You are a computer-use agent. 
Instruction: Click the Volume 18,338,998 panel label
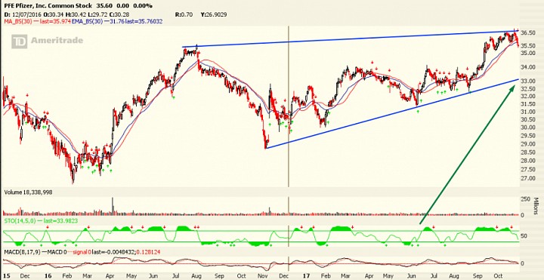tap(28, 192)
